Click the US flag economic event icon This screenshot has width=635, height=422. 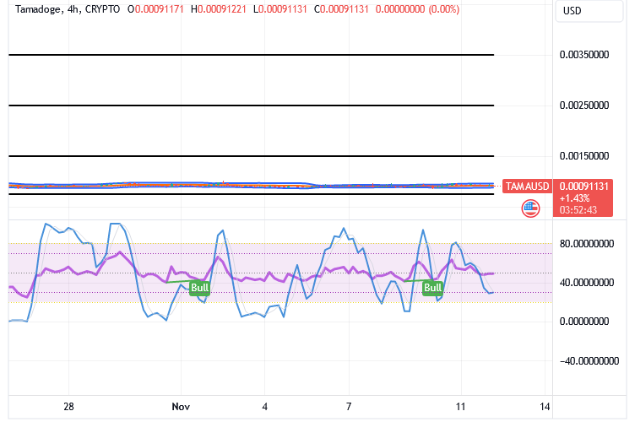pos(530,208)
